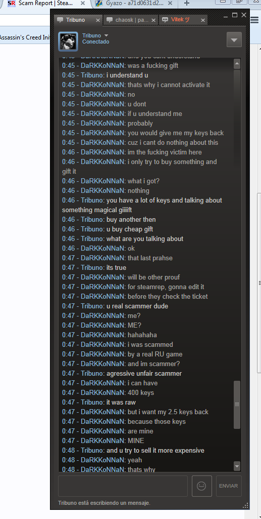
Task: Close the Scam Report browser tab
Action: point(82,4)
